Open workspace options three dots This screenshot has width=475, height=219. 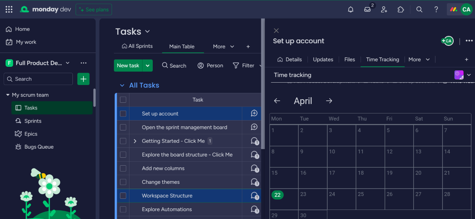[84, 63]
